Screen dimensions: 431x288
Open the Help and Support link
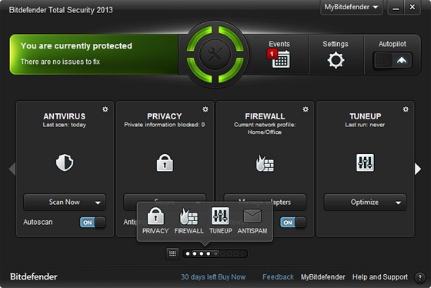click(x=380, y=277)
